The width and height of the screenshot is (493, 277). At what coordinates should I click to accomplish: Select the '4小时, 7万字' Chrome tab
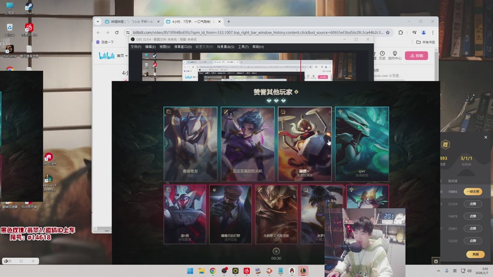tap(193, 22)
